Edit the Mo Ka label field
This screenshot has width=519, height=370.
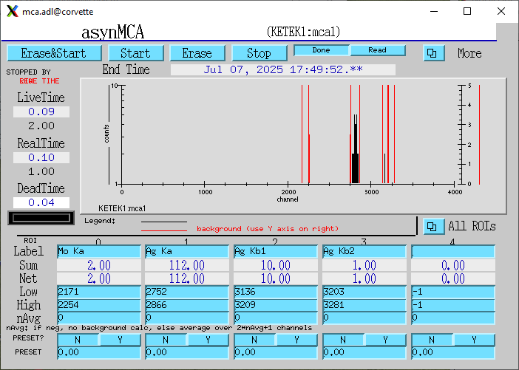coord(99,252)
